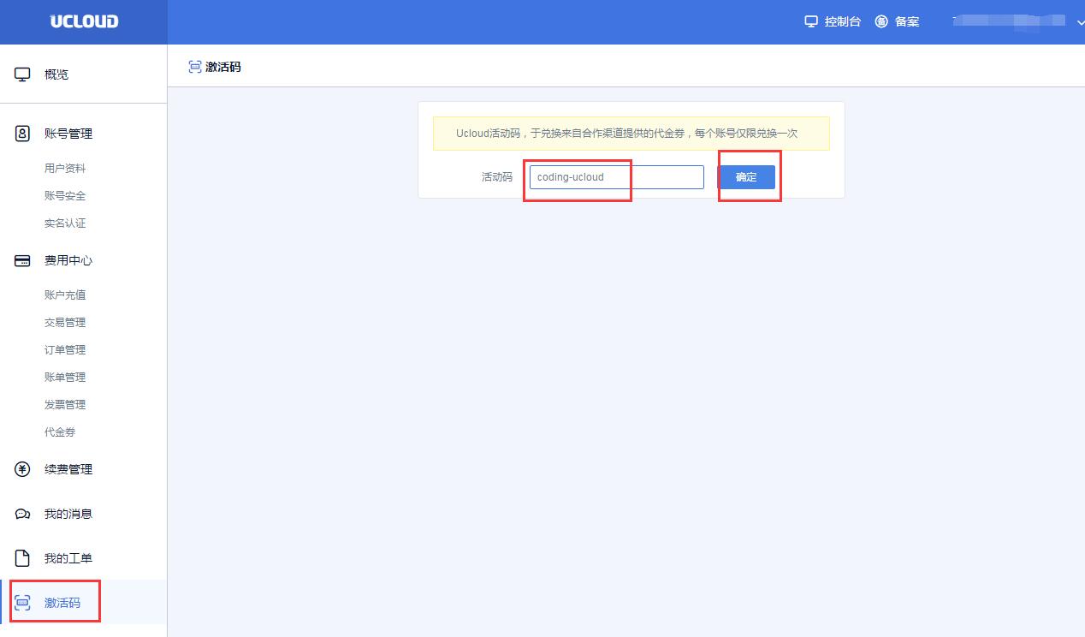Viewport: 1085px width, 637px height.
Task: Open 发票管理 page
Action: (65, 405)
